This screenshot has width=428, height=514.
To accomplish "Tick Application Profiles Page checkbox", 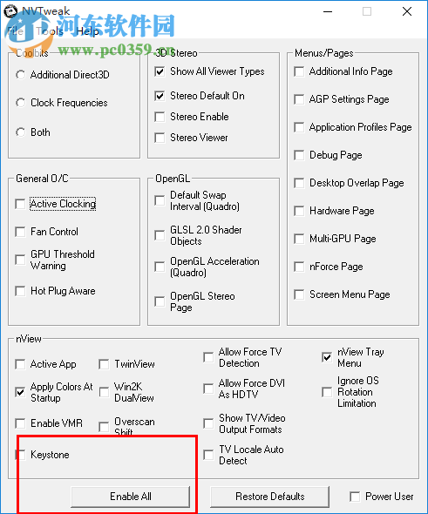I will coord(299,127).
